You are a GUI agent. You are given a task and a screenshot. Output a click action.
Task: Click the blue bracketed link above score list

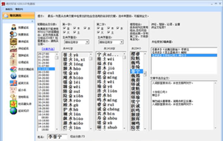coord(48,49)
